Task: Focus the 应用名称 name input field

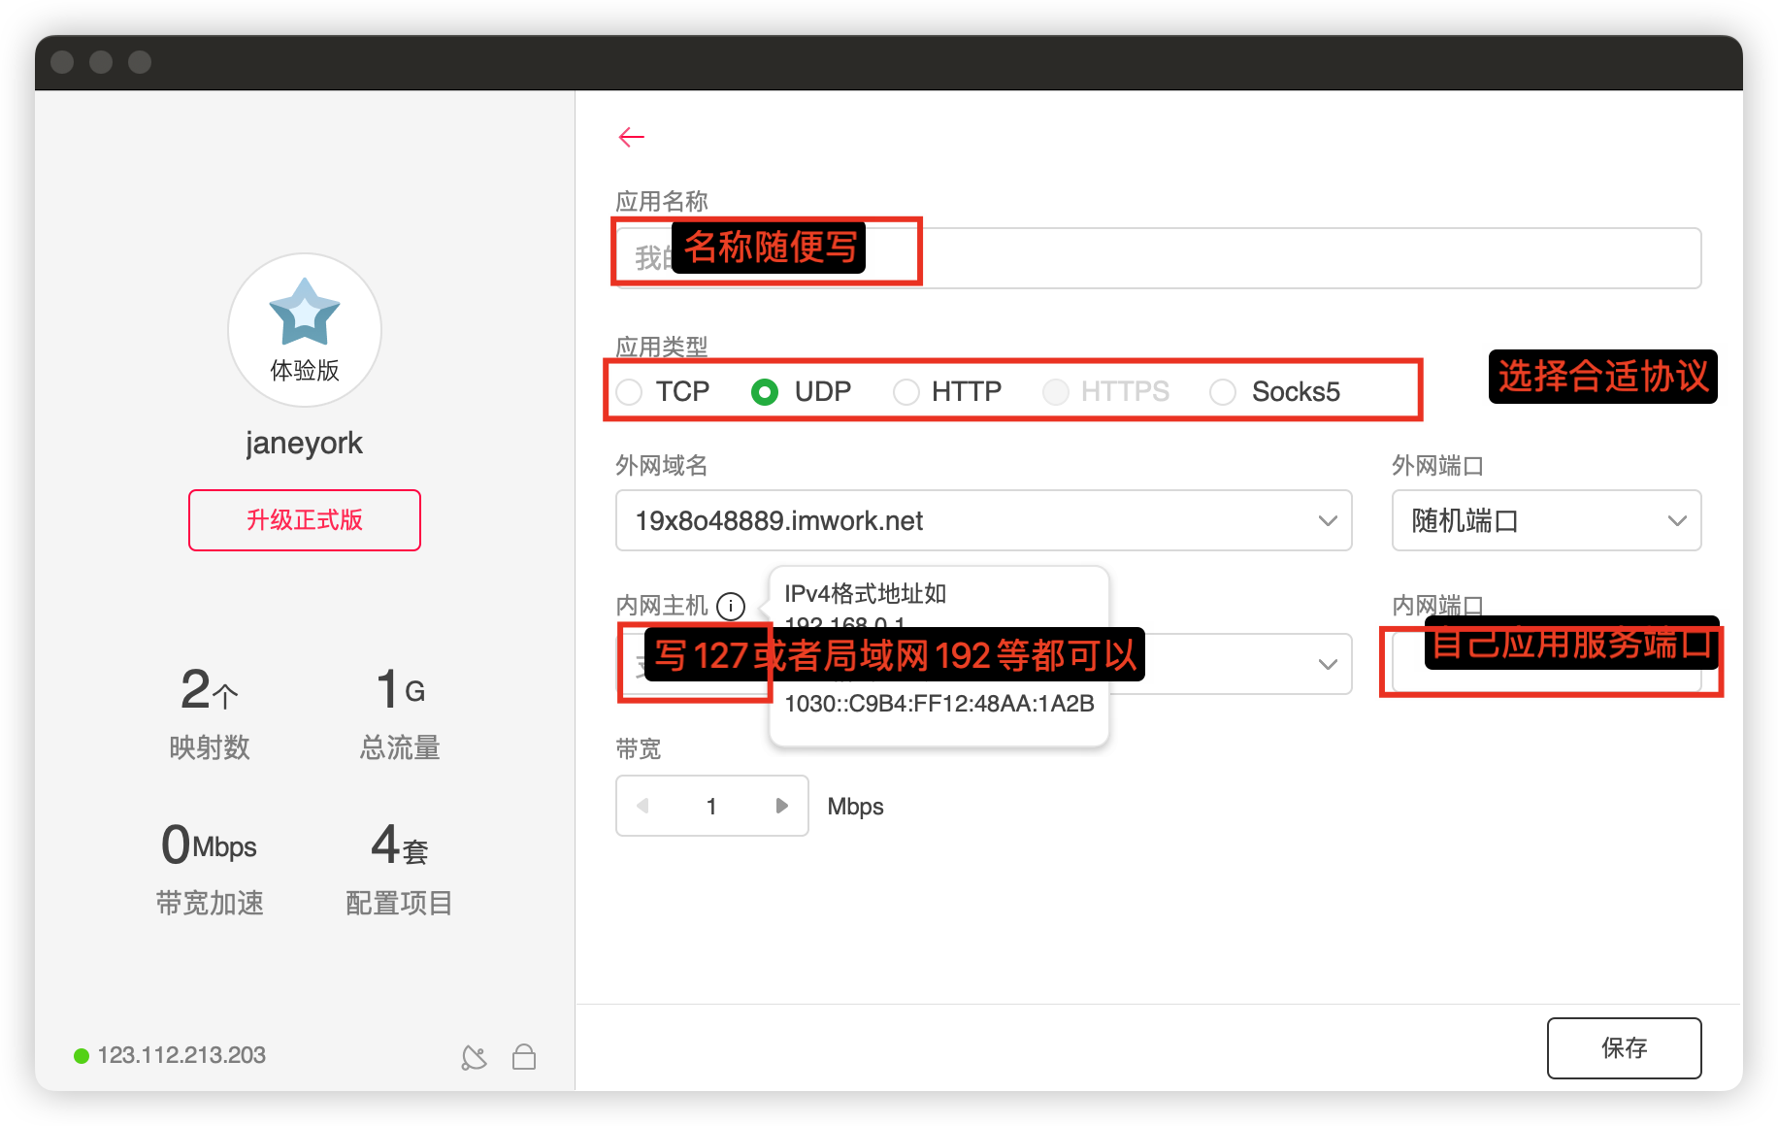Action: point(1158,258)
